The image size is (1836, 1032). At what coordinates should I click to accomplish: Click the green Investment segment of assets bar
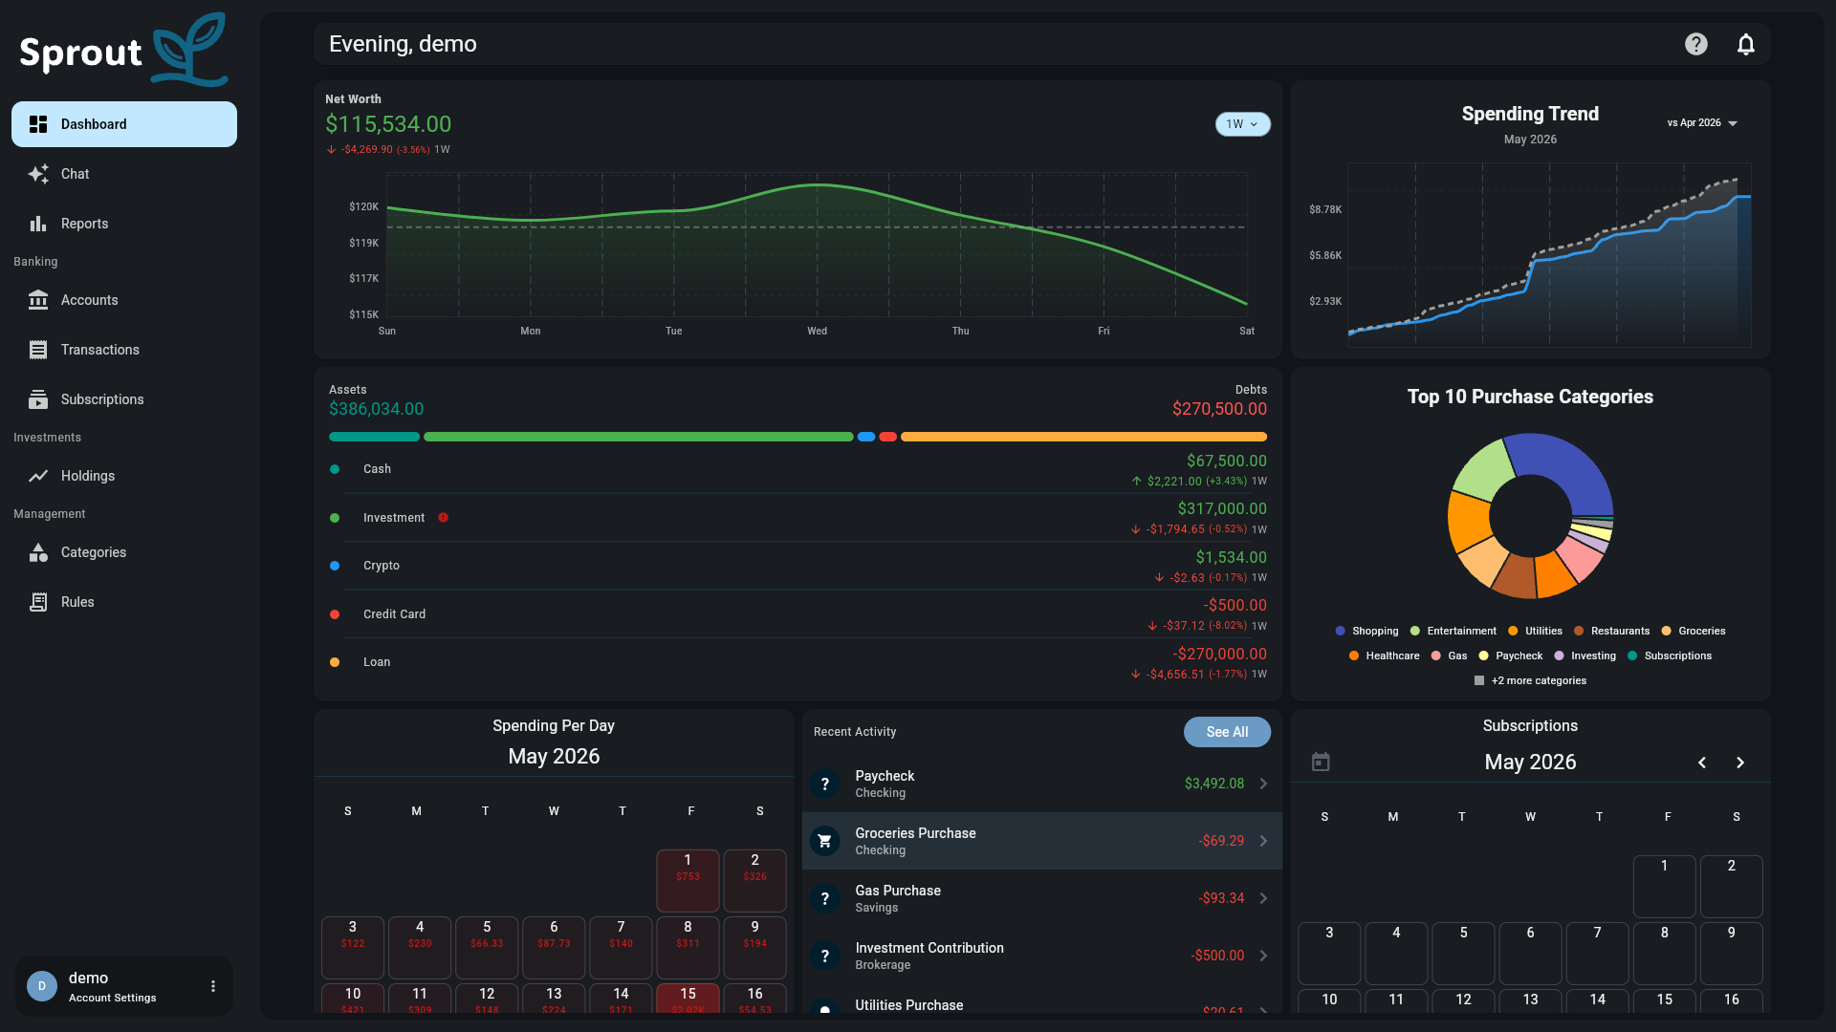pyautogui.click(x=638, y=437)
